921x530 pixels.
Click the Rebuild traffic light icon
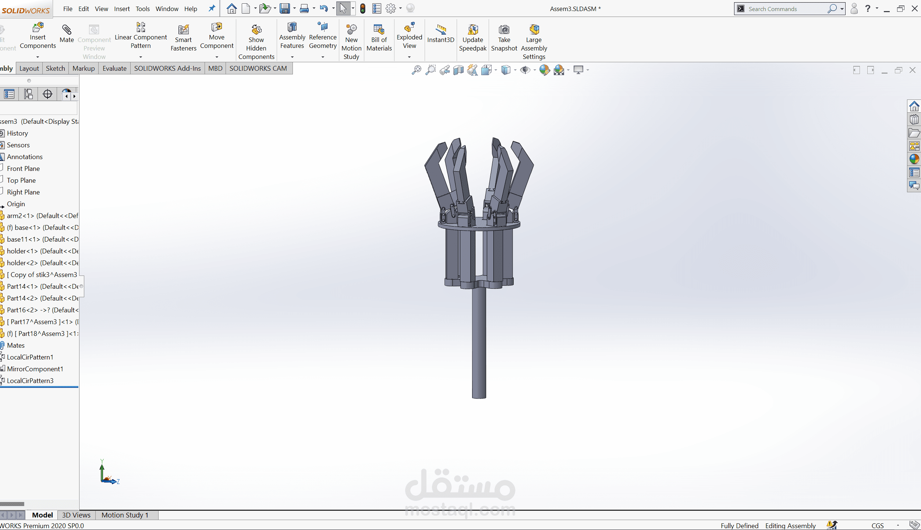[363, 8]
